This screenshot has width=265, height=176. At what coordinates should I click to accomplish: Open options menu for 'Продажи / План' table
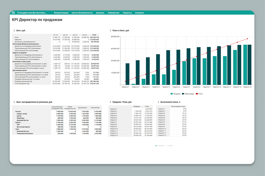click(111, 102)
